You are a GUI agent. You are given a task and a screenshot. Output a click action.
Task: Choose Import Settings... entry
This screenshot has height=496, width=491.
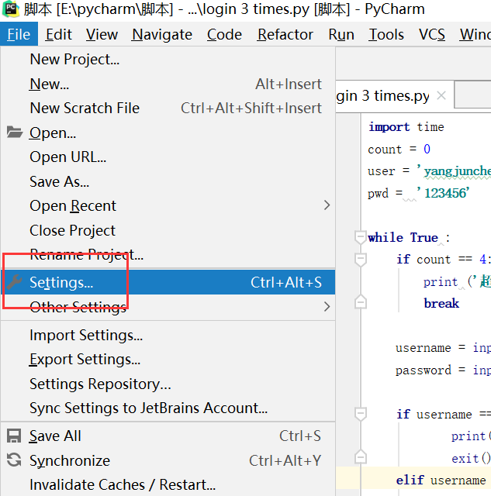tap(168, 335)
